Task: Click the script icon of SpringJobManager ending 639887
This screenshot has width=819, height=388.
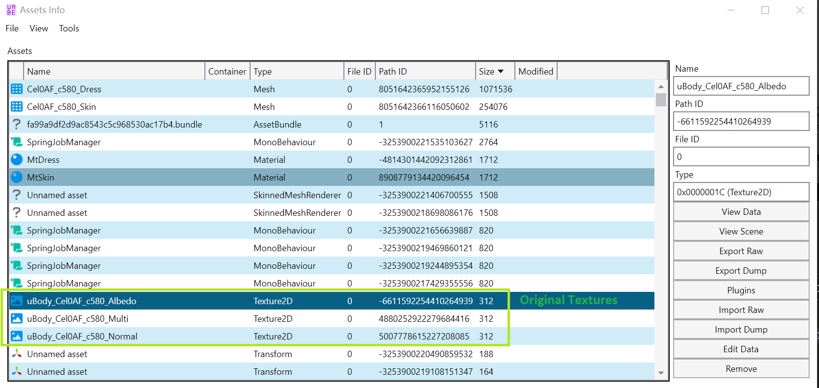Action: pyautogui.click(x=17, y=230)
